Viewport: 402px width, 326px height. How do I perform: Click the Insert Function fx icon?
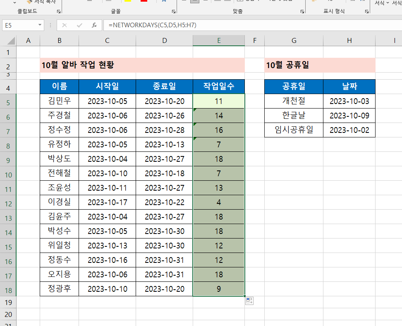point(94,25)
